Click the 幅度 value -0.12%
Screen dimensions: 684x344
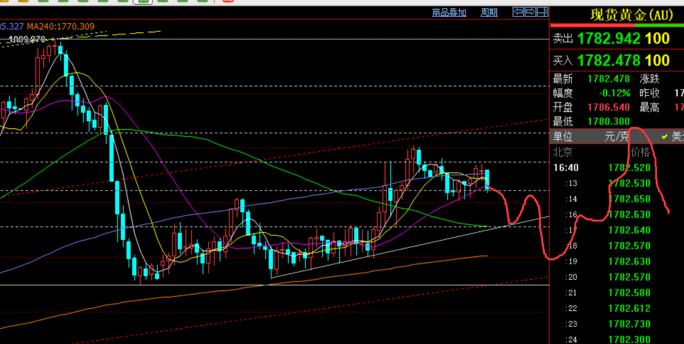pos(614,93)
